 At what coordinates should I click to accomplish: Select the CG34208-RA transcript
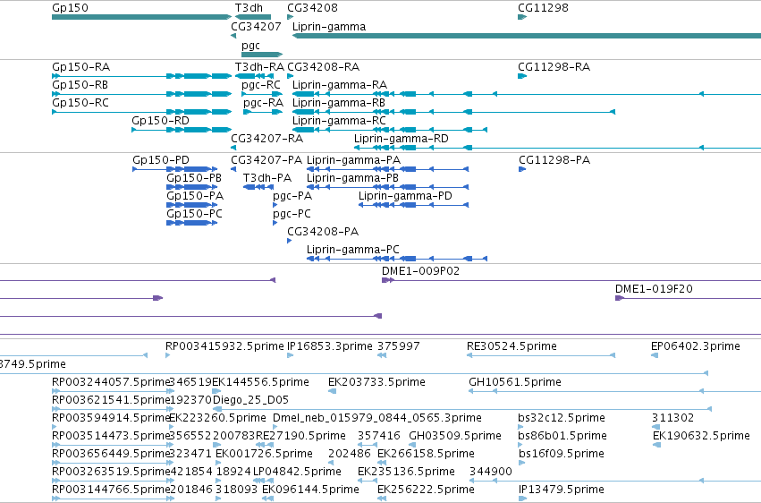291,76
